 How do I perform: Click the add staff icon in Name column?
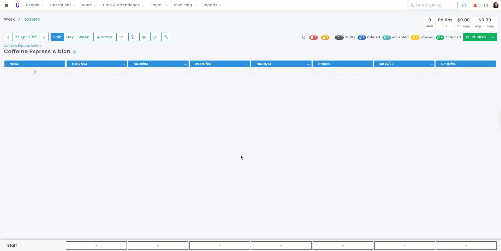pyautogui.click(x=35, y=72)
